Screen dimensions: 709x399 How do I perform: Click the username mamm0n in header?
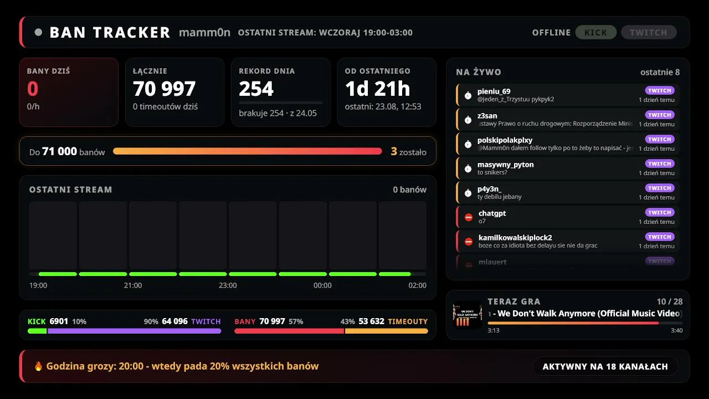click(x=204, y=32)
